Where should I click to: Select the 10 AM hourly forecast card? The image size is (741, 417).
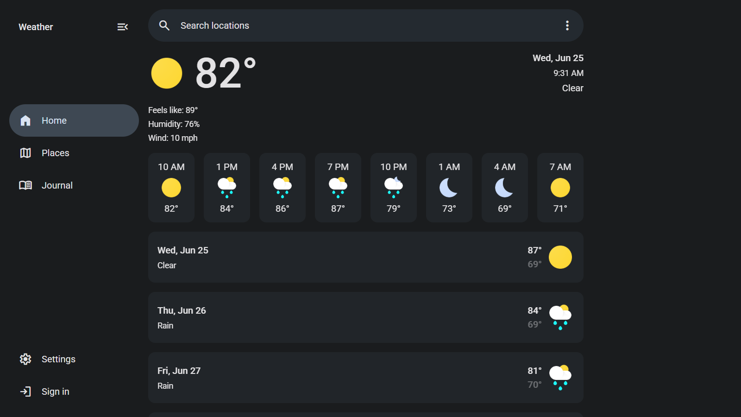click(x=171, y=188)
